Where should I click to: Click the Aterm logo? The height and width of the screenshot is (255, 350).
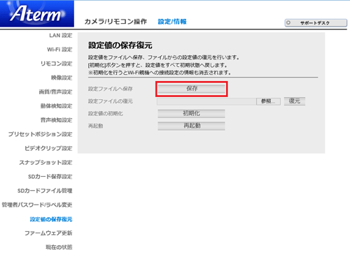[37, 13]
